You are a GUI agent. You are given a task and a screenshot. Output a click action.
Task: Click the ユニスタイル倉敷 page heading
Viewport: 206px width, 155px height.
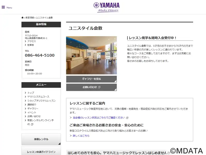[85, 28]
